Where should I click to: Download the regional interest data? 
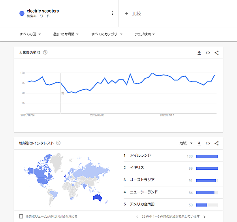pos(199,143)
